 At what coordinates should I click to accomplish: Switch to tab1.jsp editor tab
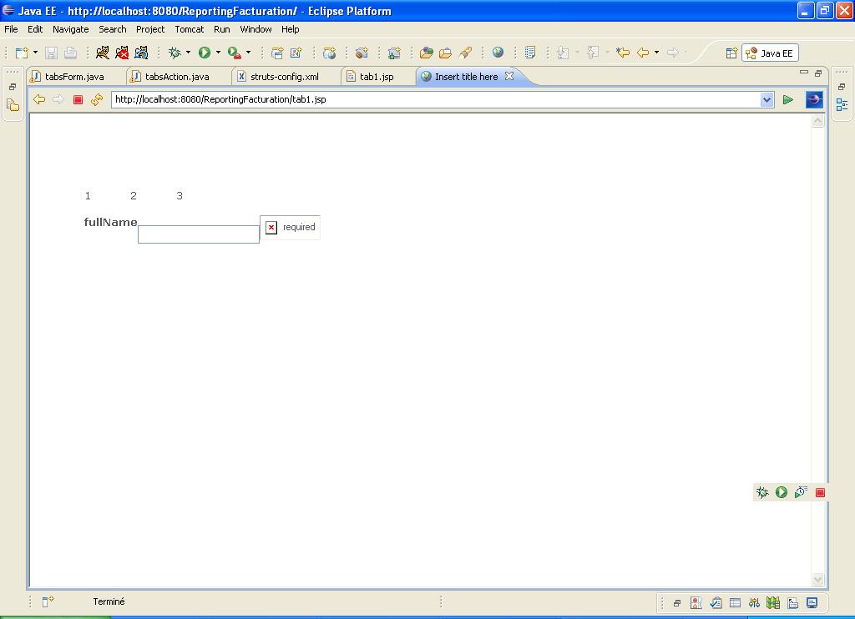pos(377,77)
